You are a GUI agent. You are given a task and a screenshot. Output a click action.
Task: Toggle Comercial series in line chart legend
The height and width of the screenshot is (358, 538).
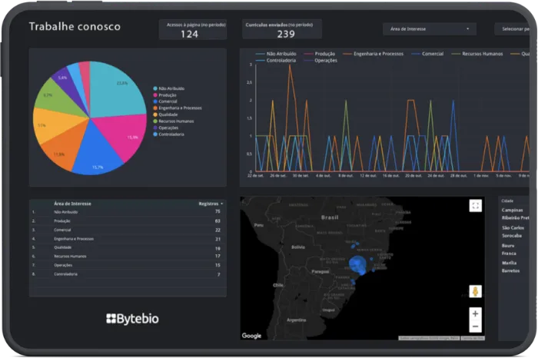427,54
